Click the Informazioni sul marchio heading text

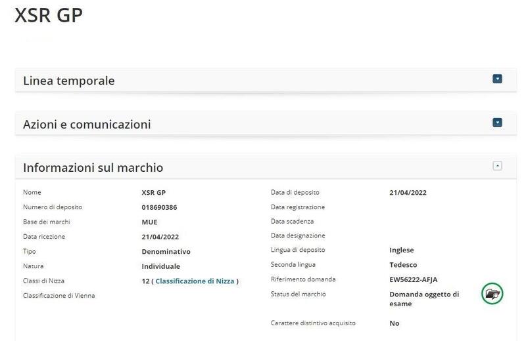point(93,167)
